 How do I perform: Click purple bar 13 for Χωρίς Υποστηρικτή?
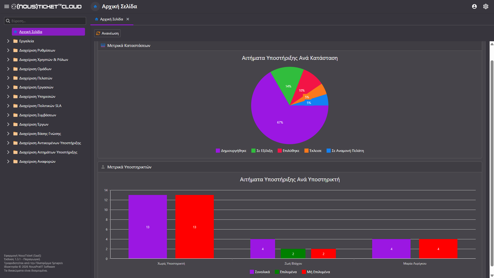pyautogui.click(x=148, y=227)
